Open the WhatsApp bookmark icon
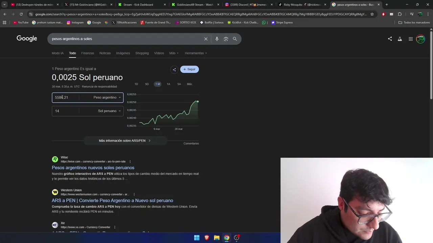Image resolution: width=433 pixels, height=243 pixels. coord(264,23)
